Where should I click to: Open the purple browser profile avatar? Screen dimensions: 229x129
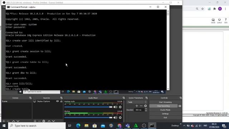220,9
